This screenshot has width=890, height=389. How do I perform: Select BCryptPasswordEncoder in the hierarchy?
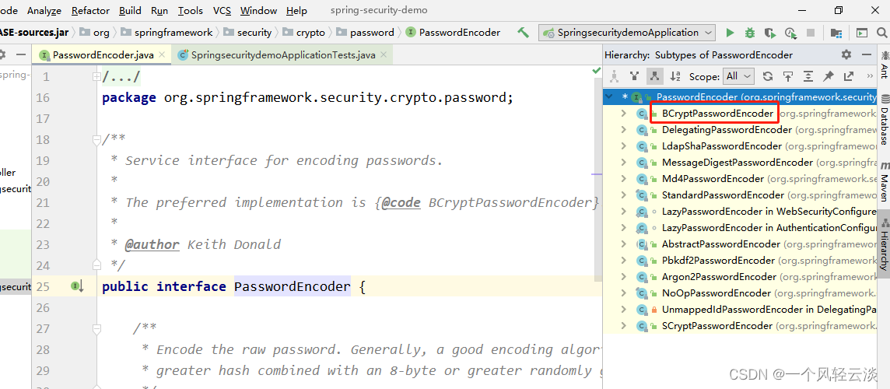(x=717, y=114)
